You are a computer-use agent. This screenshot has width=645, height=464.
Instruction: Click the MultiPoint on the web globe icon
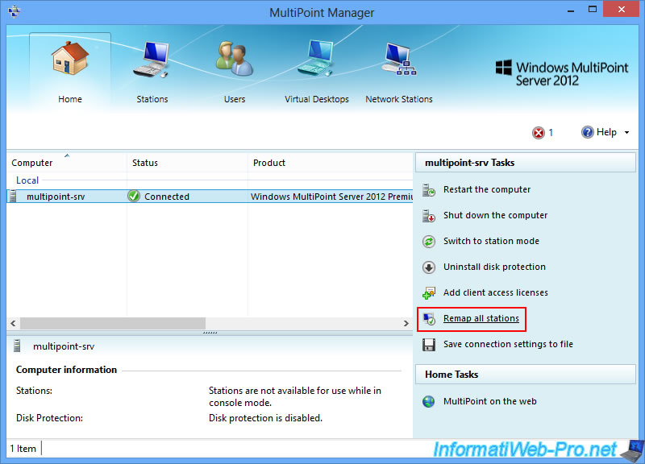tap(429, 402)
